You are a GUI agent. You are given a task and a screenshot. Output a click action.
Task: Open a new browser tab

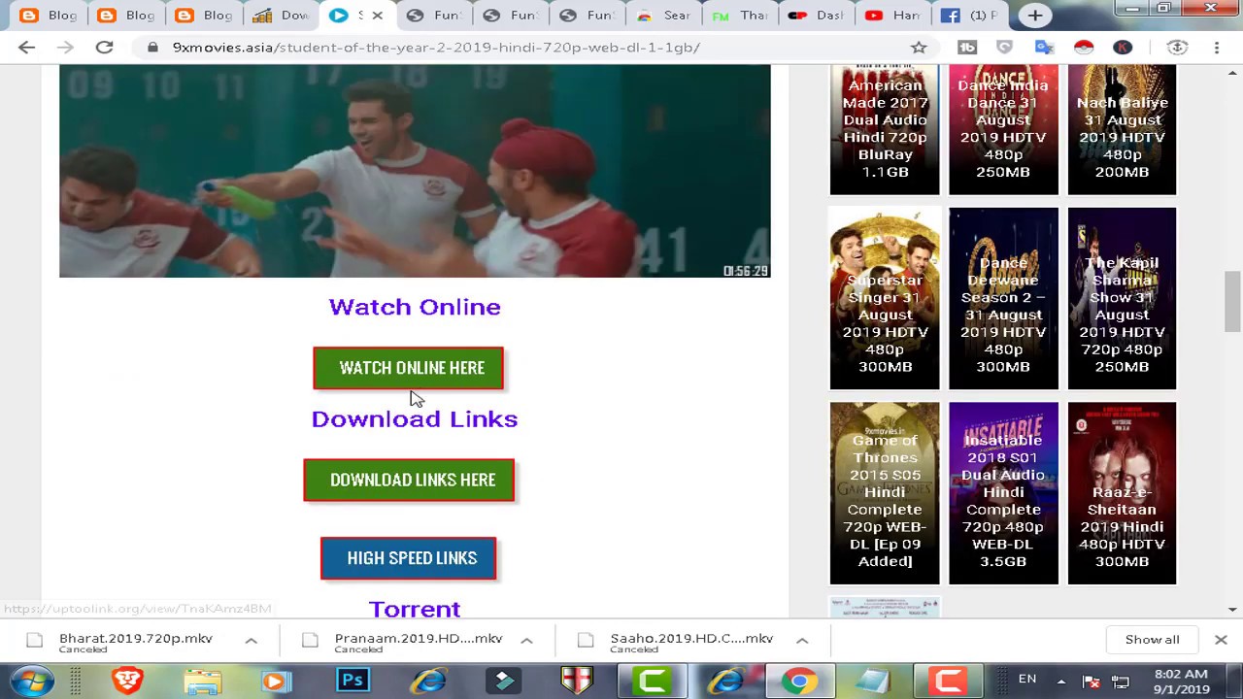point(1035,16)
